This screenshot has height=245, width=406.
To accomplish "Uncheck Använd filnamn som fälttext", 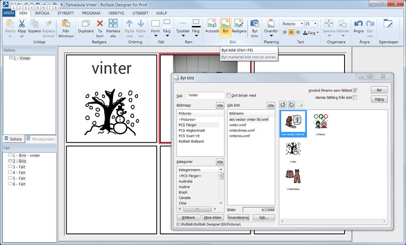I will [355, 90].
